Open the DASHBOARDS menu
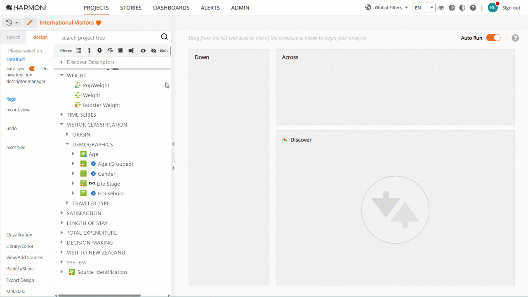528x297 pixels. click(171, 7)
